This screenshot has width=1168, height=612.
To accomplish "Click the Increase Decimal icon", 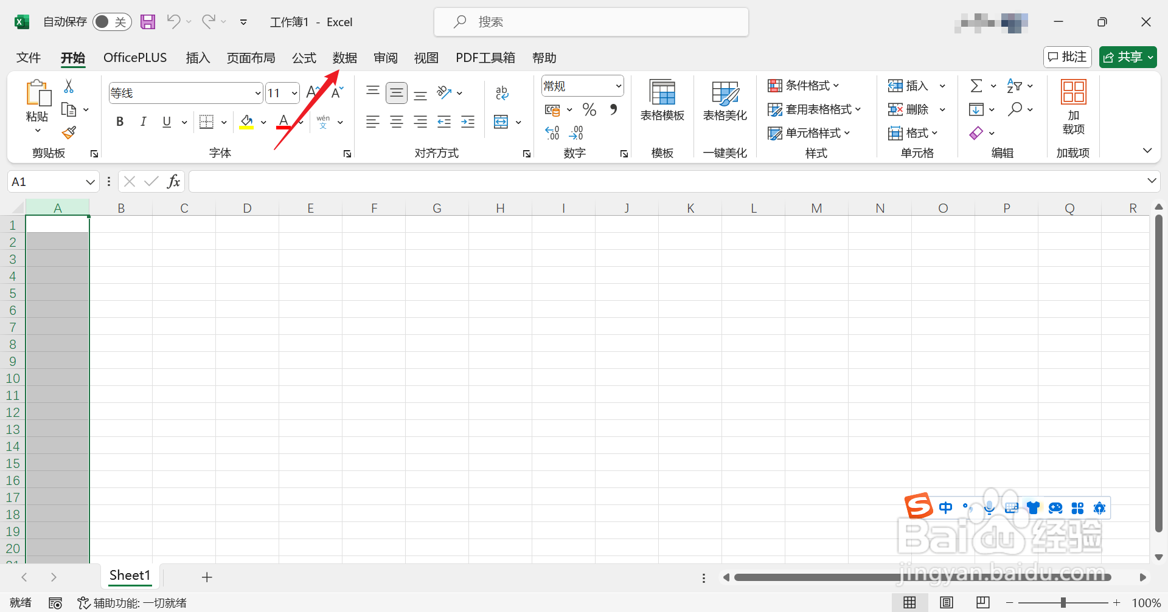I will tap(552, 132).
